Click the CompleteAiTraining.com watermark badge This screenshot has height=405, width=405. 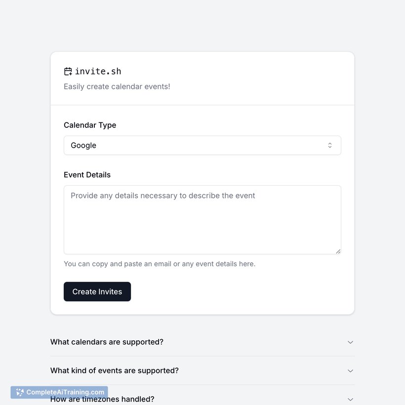pos(59,392)
